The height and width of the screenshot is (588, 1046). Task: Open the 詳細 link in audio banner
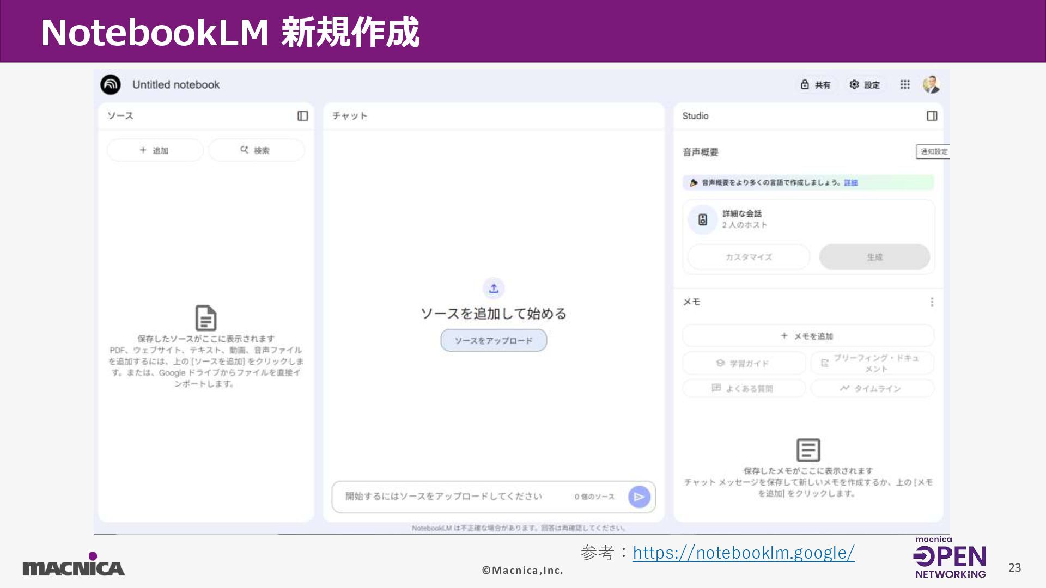point(850,183)
